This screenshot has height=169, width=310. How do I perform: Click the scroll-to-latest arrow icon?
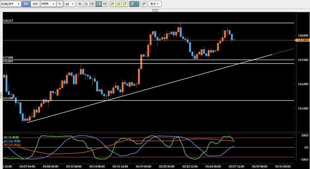tap(105, 4)
